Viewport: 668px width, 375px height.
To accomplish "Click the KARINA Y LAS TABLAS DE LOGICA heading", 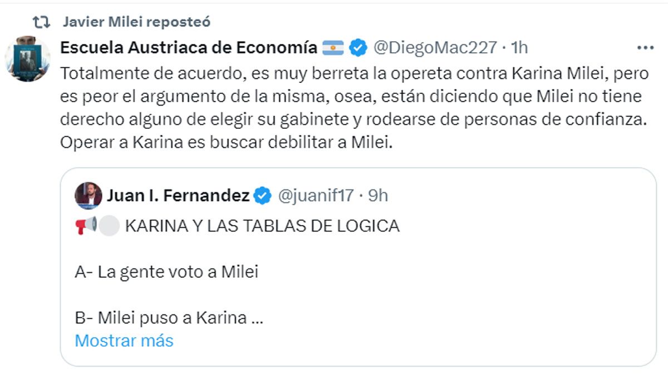I will [x=262, y=226].
